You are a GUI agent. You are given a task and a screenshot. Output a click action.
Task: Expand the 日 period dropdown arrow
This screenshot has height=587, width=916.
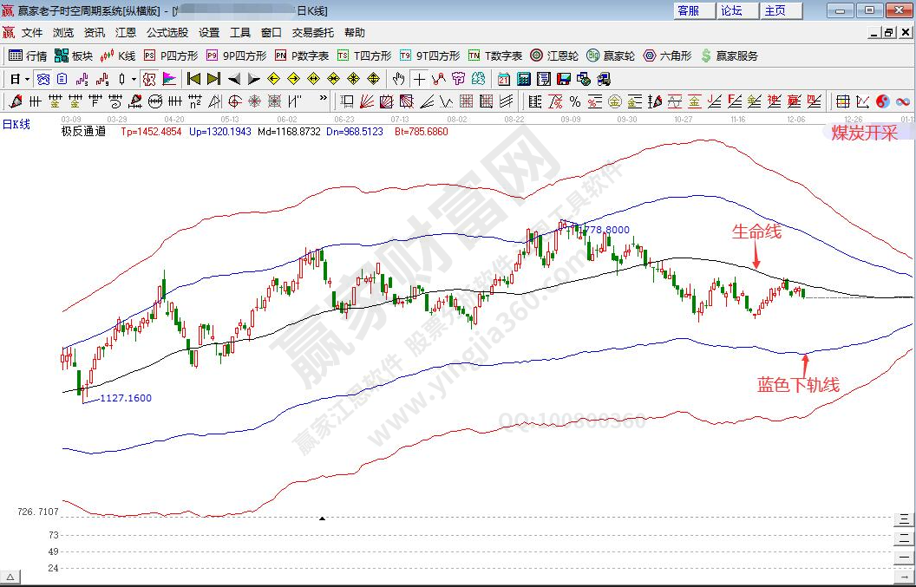[27, 79]
